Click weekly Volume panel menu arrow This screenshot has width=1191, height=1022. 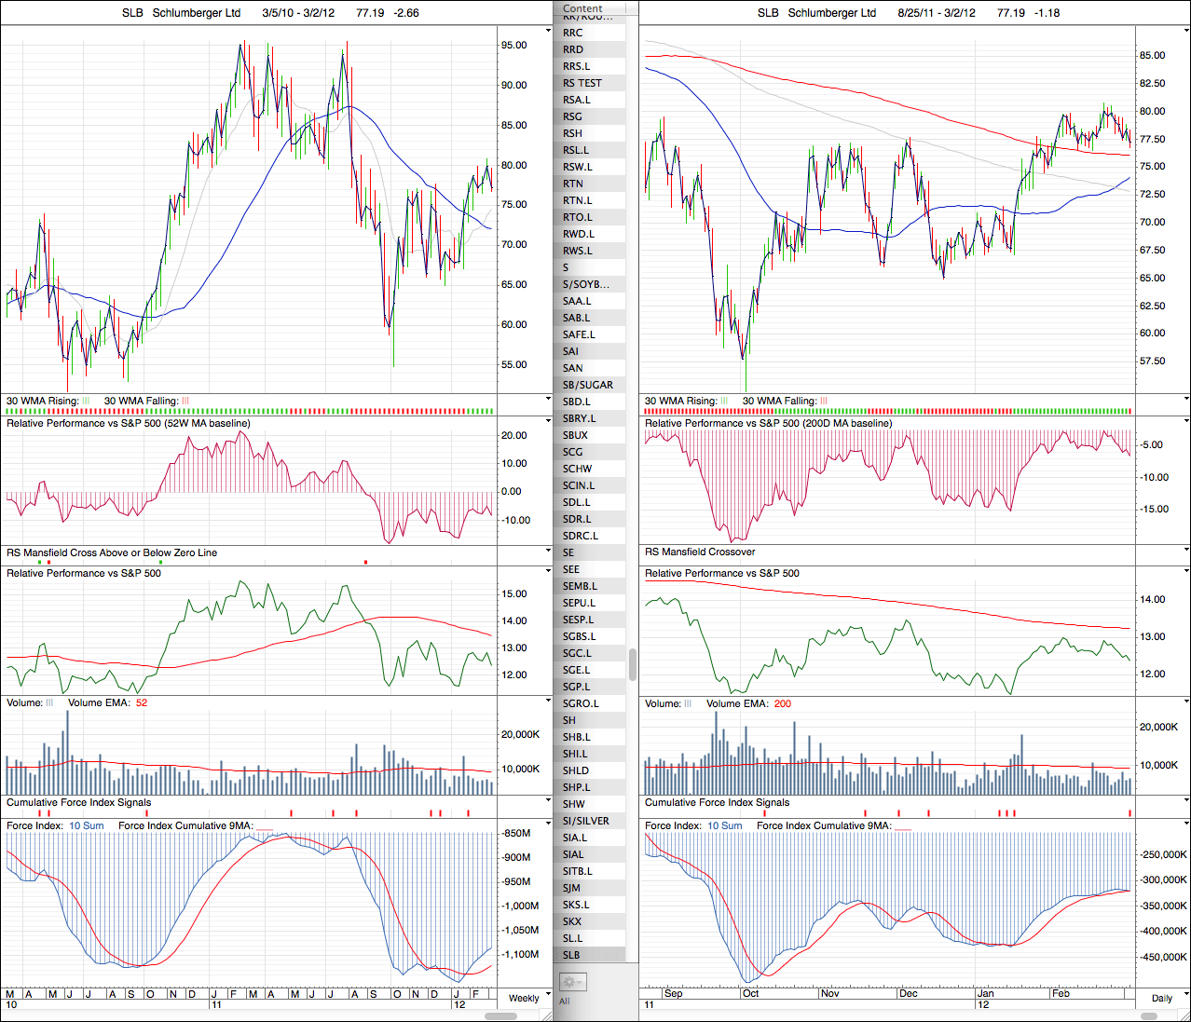coord(548,701)
